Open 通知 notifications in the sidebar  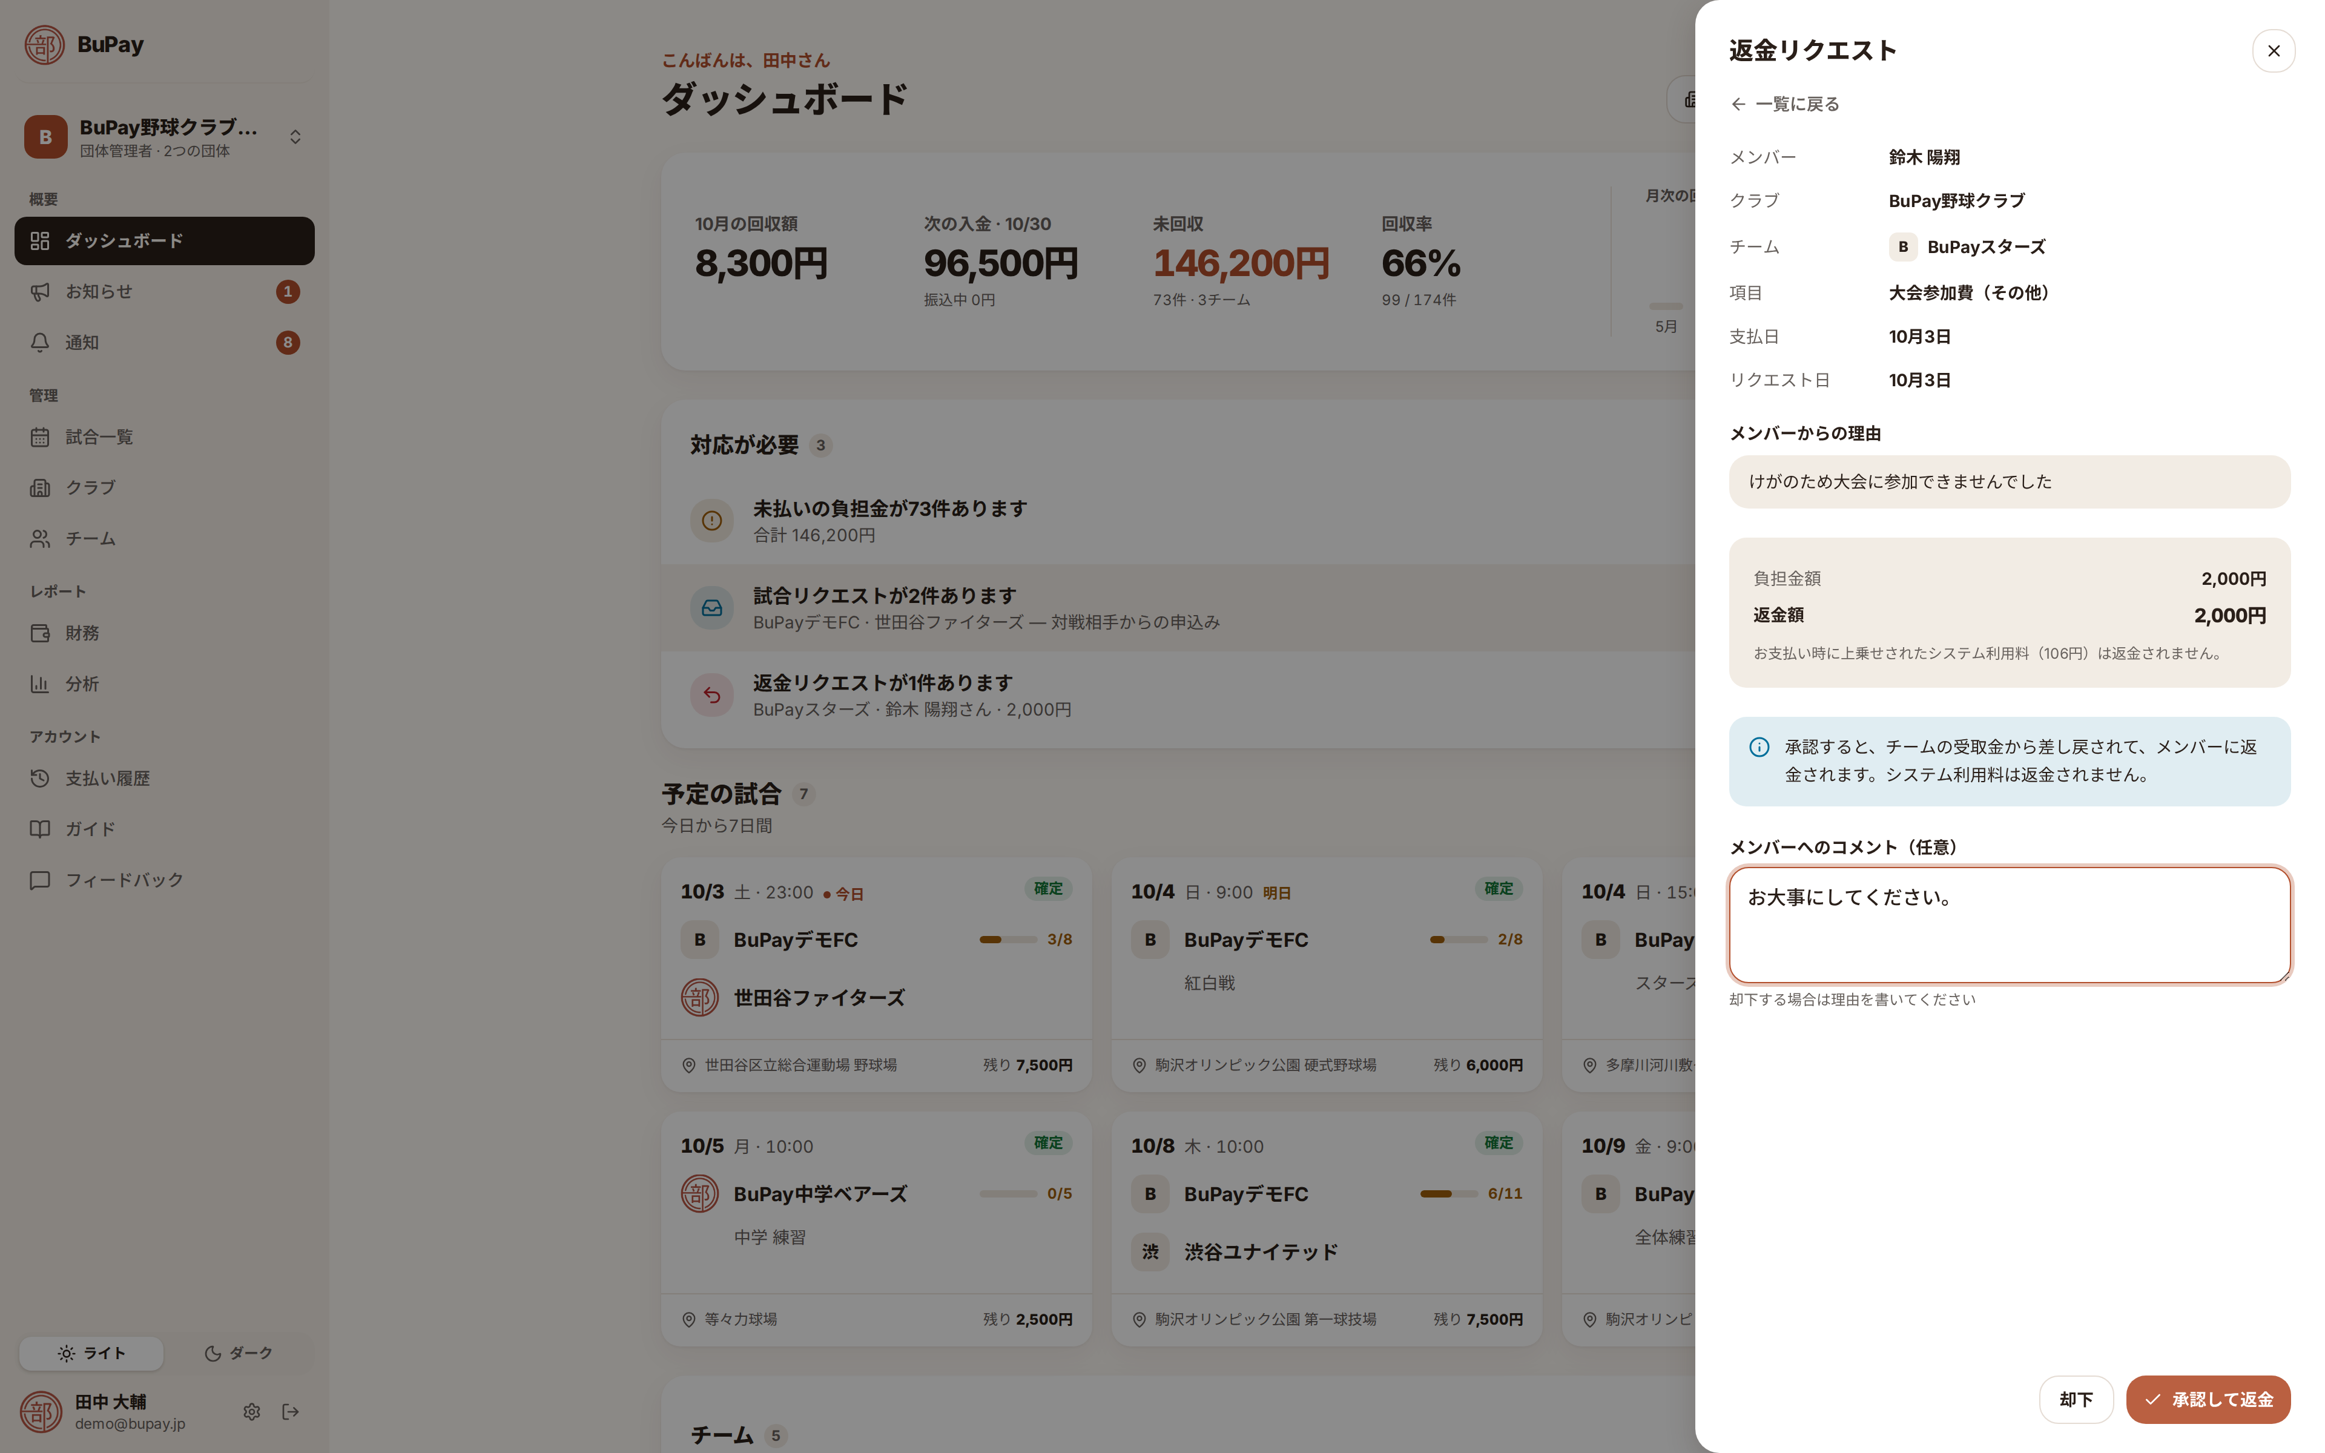click(164, 342)
